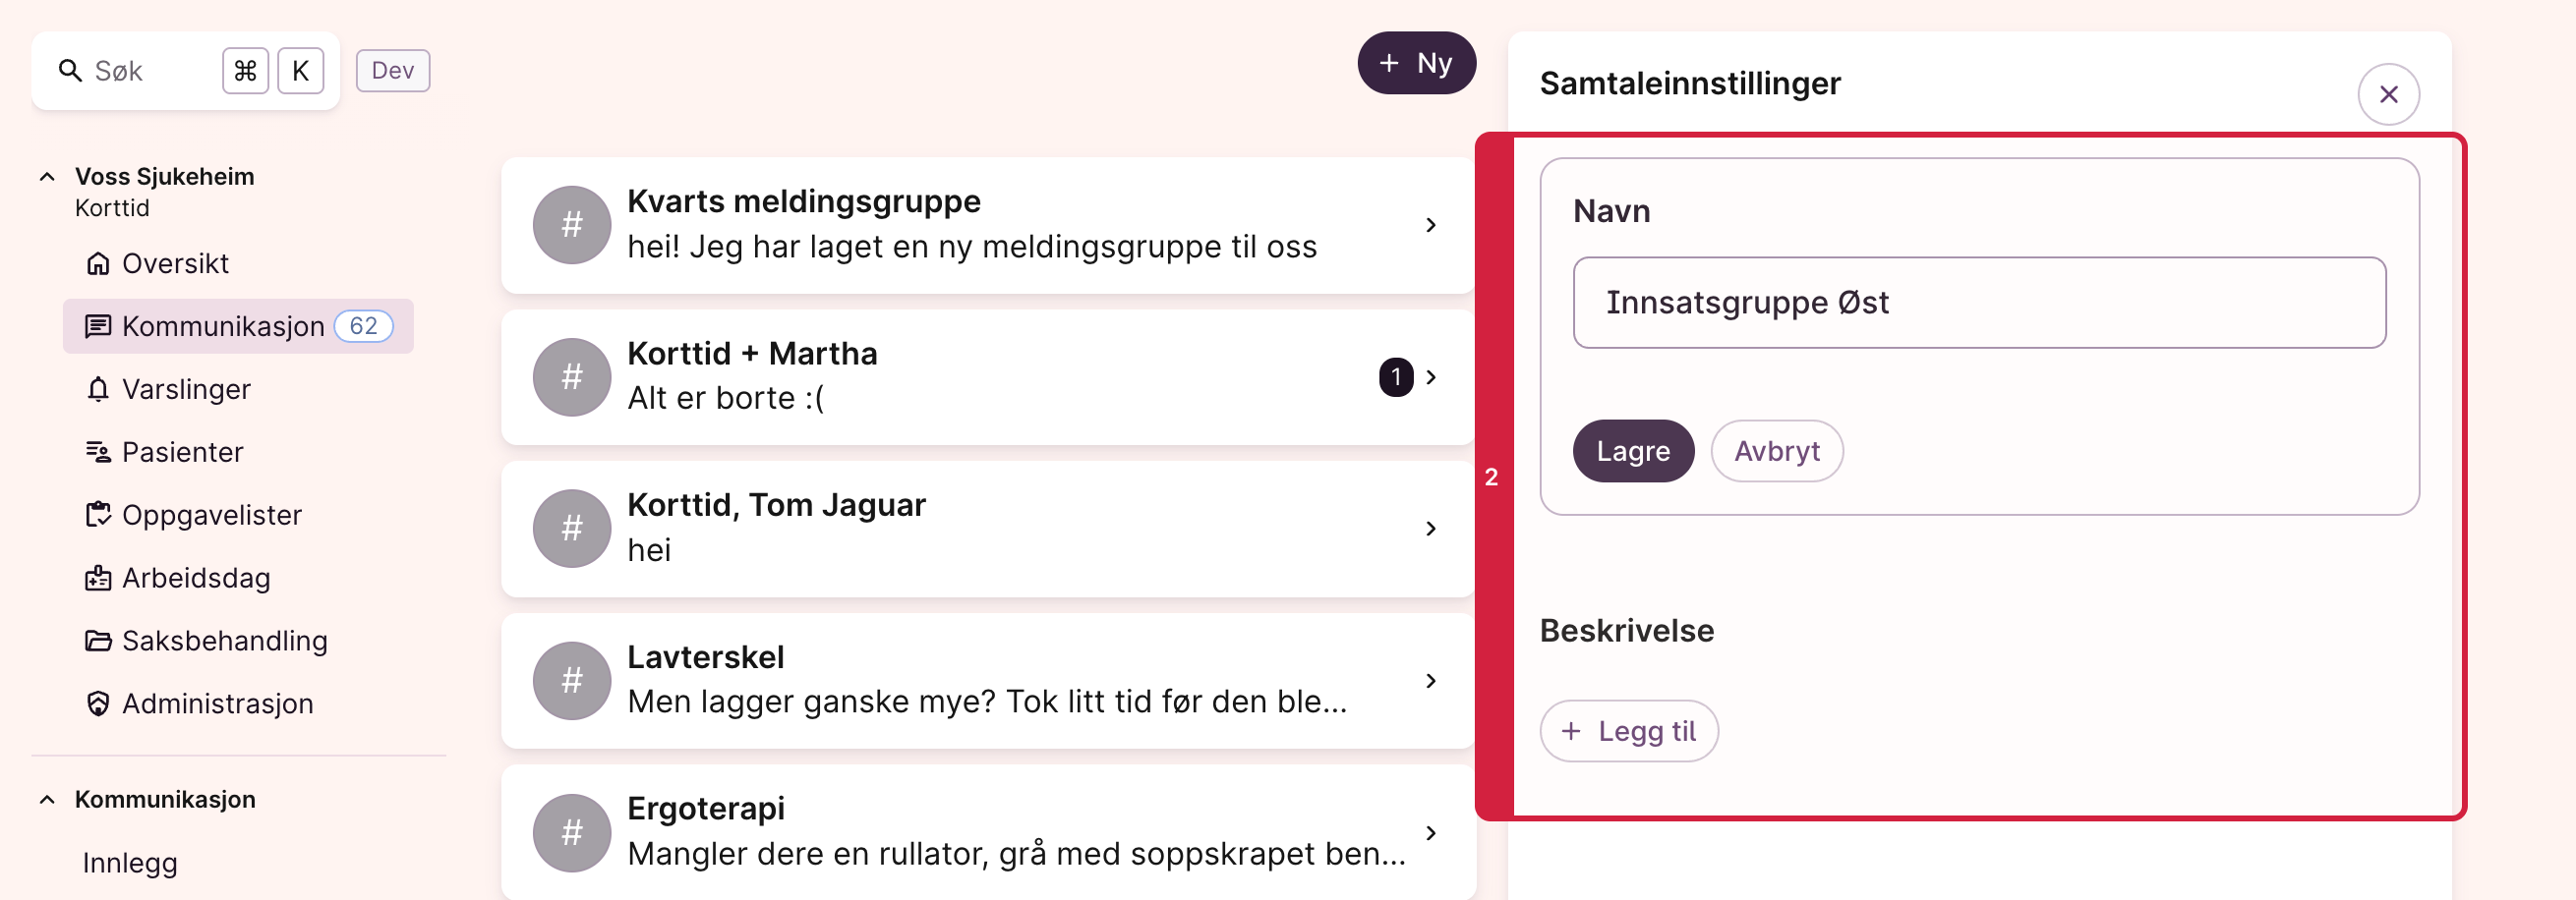Click hash avatar of Ergoterapi group
Screen dimensions: 2576x900
coord(572,833)
